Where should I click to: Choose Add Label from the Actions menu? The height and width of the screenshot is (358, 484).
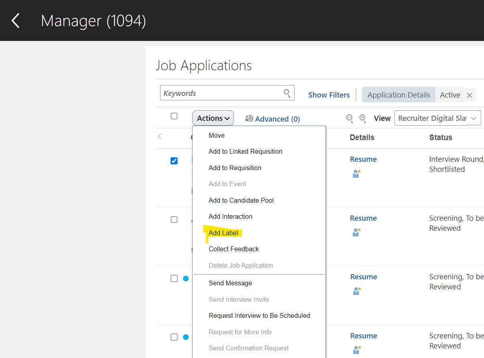pos(224,233)
